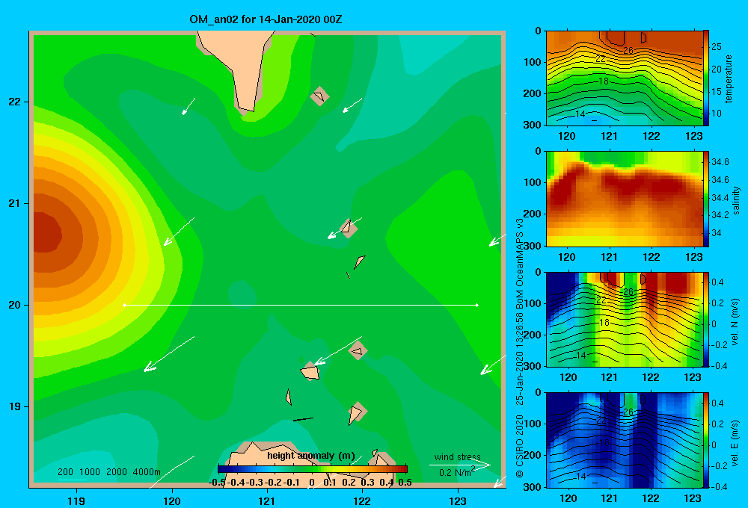This screenshot has height=508, width=748.
Task: Click the "14" contour label in temperature panel
Action: [580, 114]
